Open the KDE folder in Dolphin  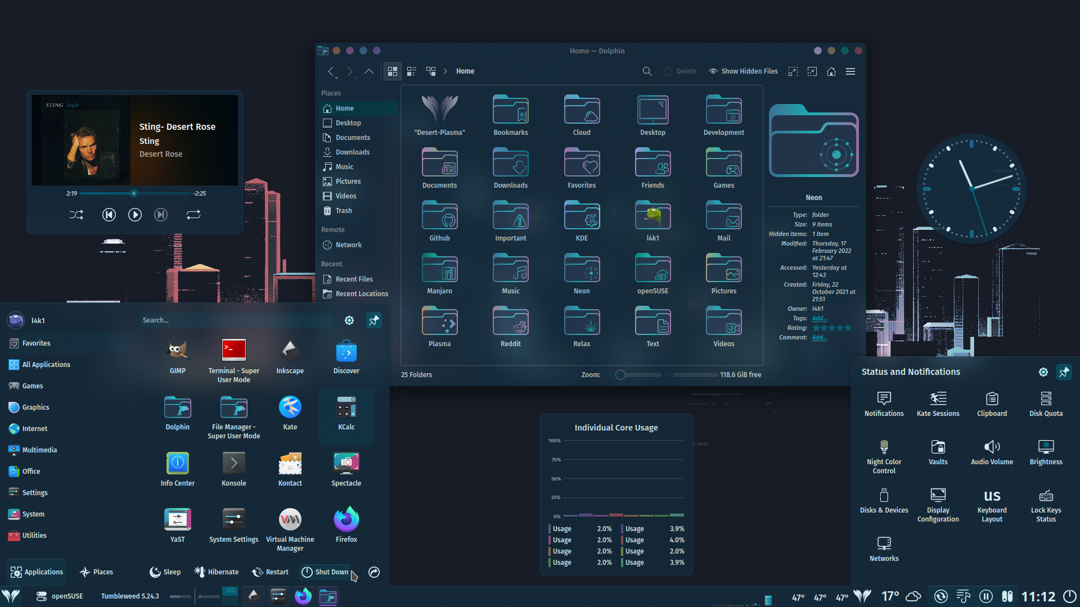pos(582,221)
